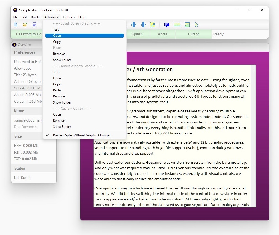Click the Run Document button
Image resolution: width=279 pixels, height=235 pixels.
tap(25, 127)
